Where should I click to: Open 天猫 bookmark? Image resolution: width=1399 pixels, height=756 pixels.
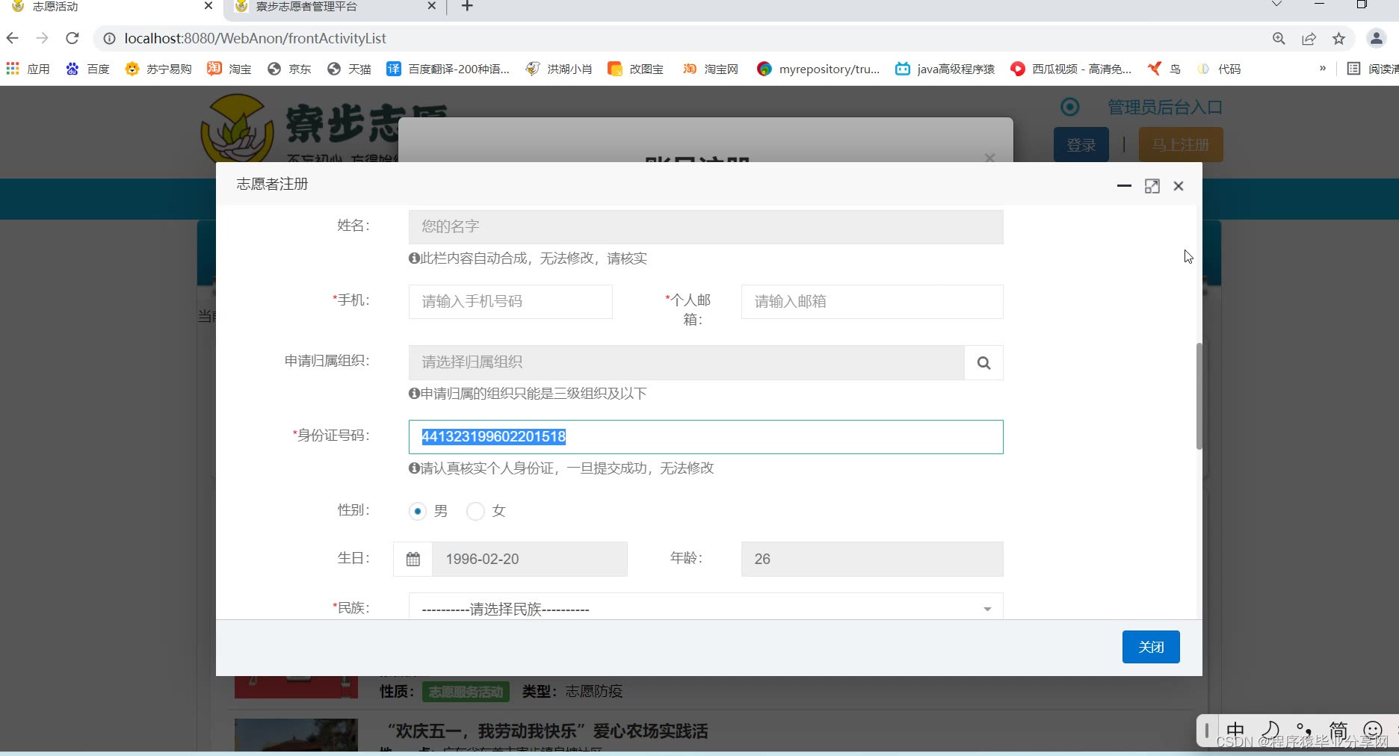(349, 69)
